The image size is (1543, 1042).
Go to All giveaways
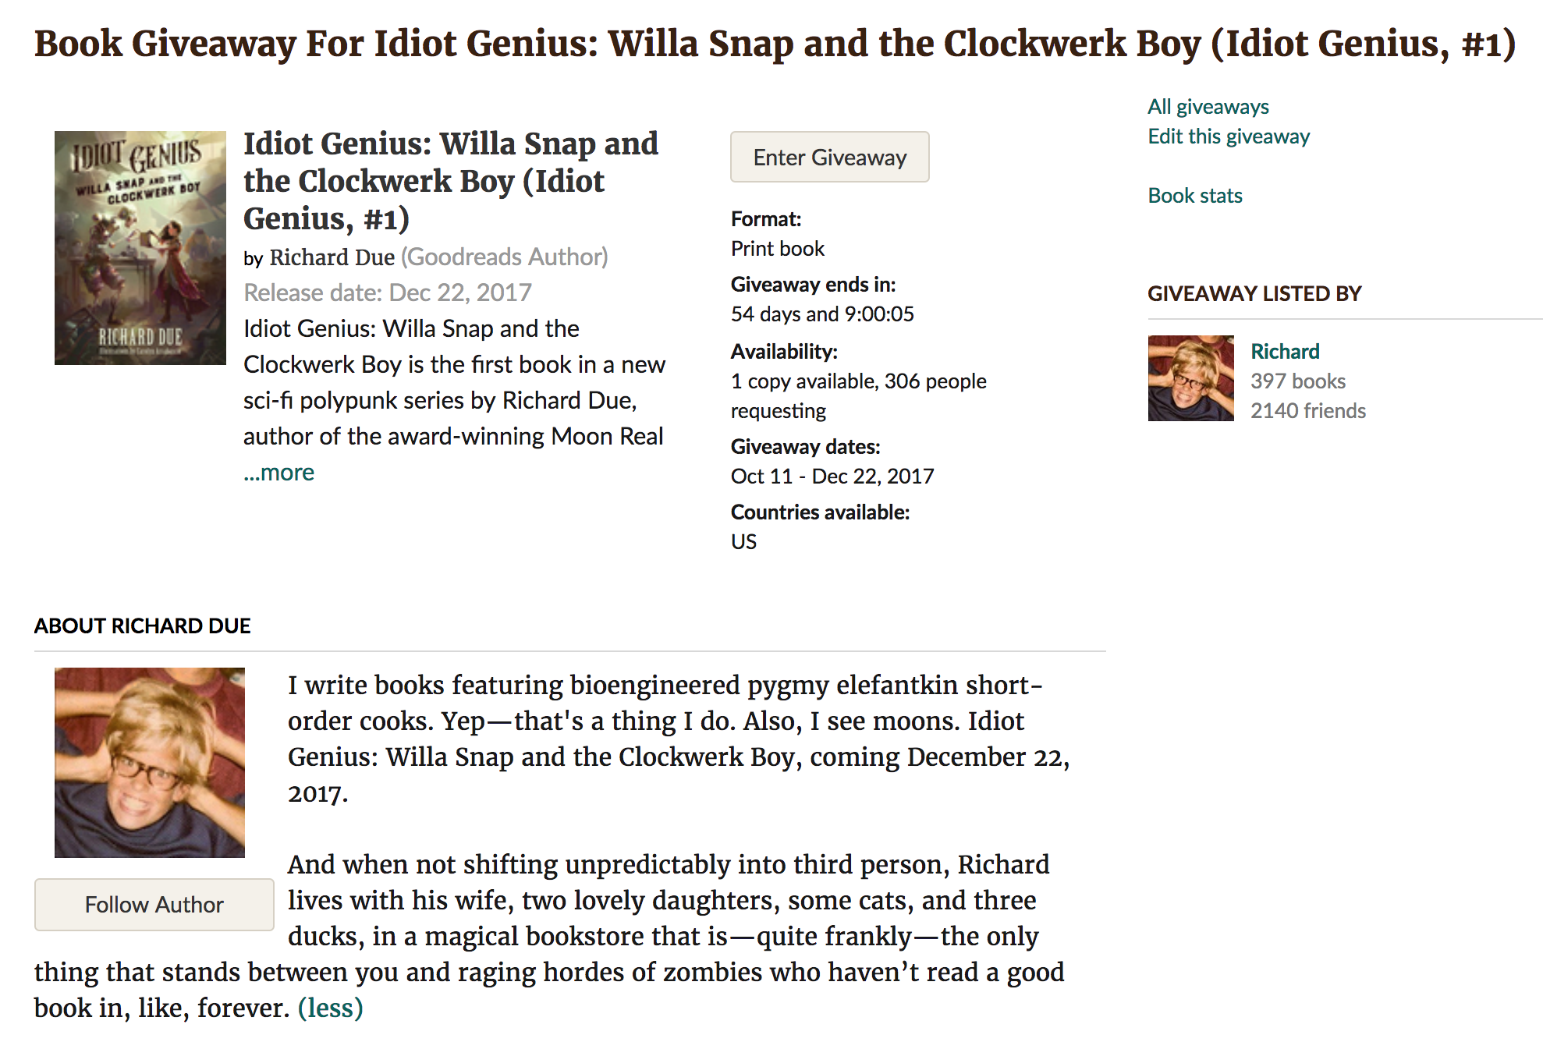click(x=1208, y=107)
